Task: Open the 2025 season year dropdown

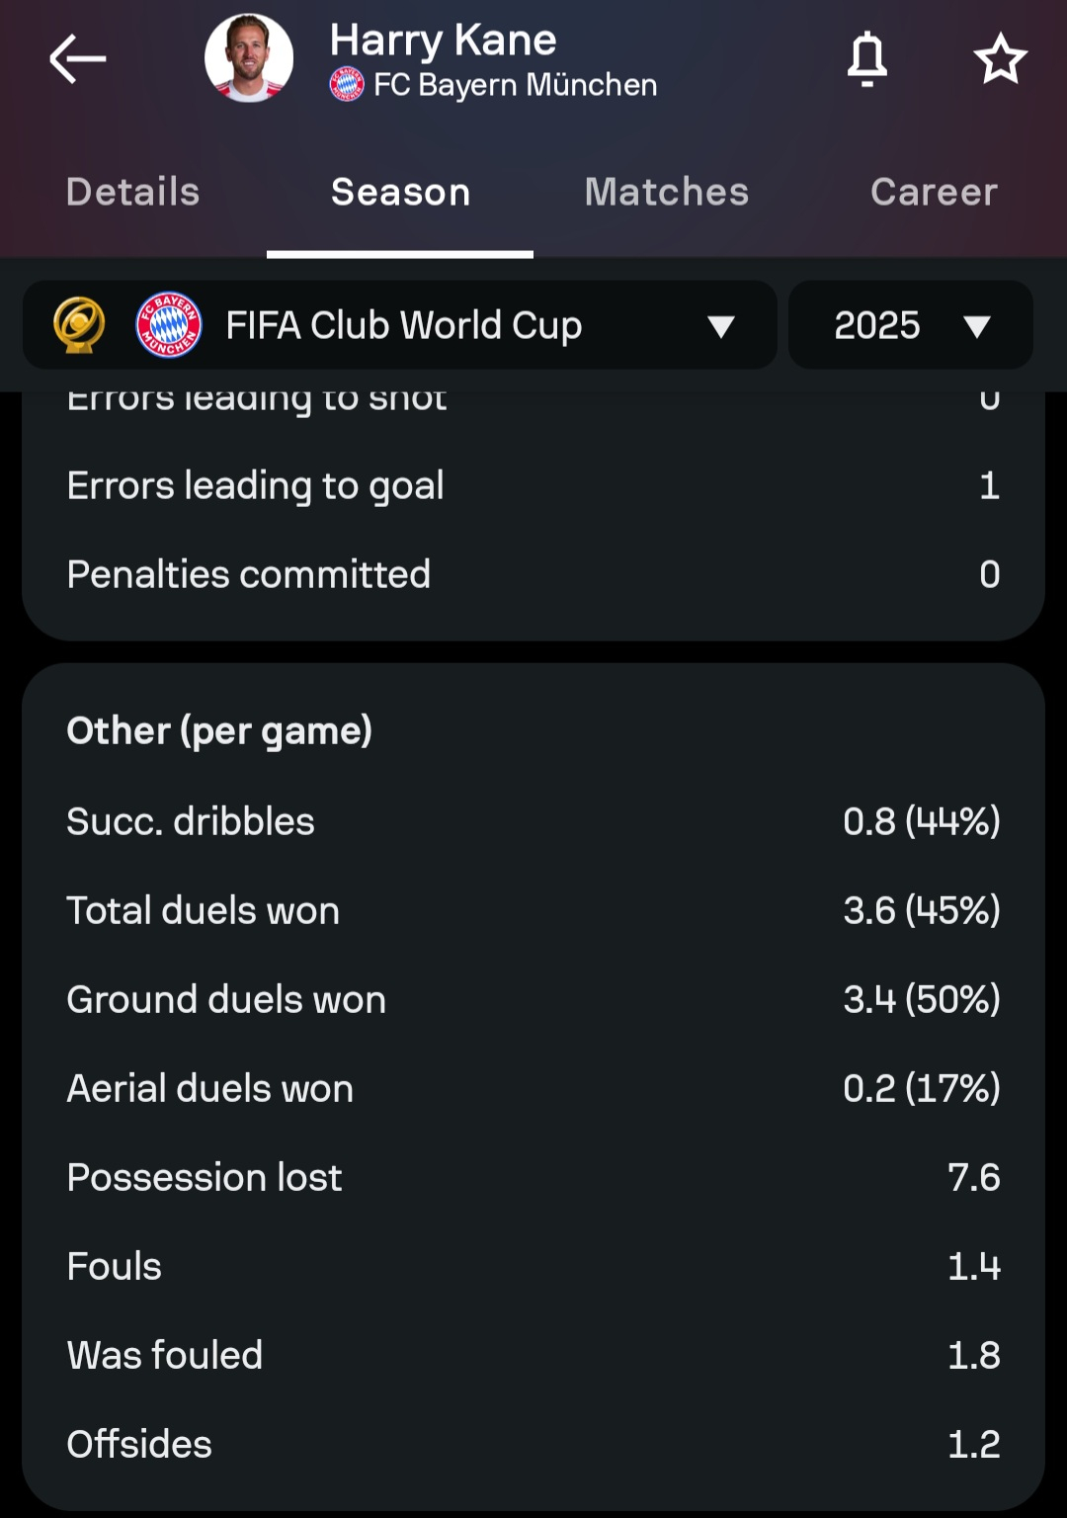Action: click(x=911, y=325)
